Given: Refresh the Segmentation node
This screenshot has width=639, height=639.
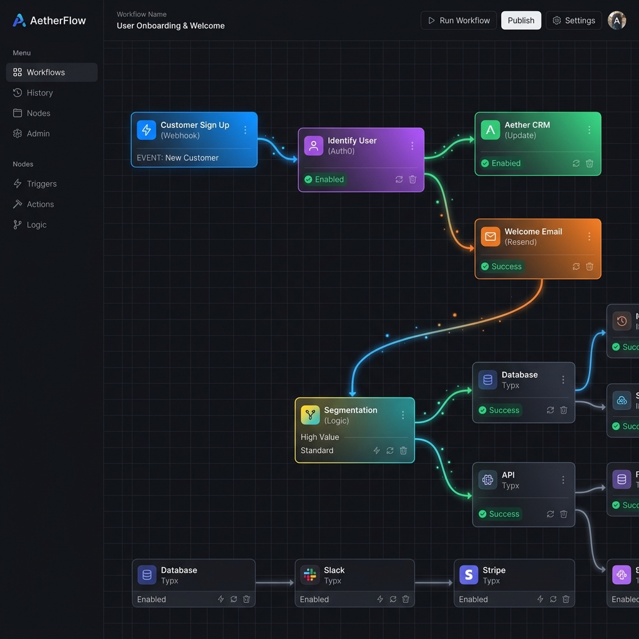Looking at the screenshot, I should 390,451.
